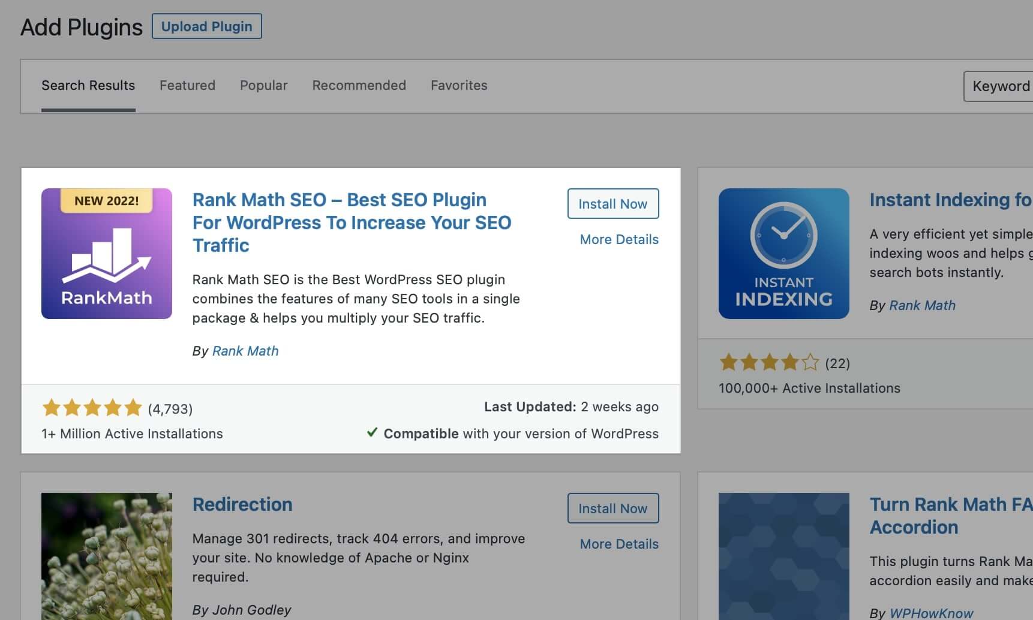Open the WPHowKnow author link
This screenshot has height=620, width=1033.
coord(931,613)
